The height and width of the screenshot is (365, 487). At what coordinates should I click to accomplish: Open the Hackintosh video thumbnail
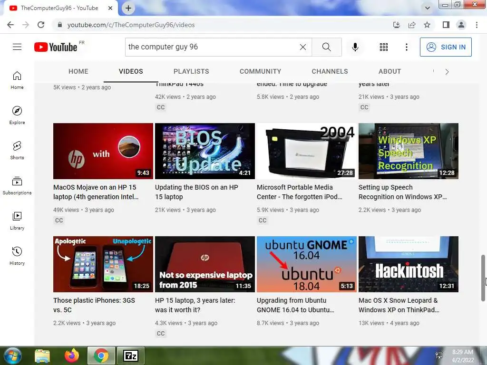409,264
